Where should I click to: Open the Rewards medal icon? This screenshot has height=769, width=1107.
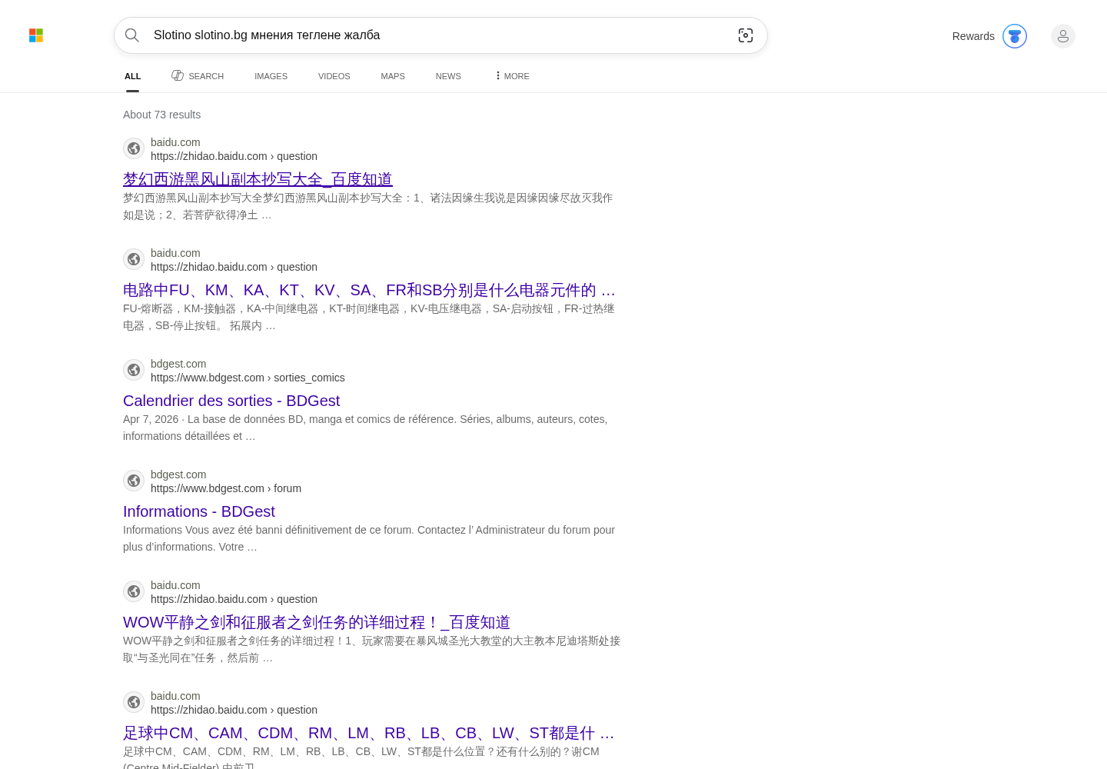point(1015,36)
